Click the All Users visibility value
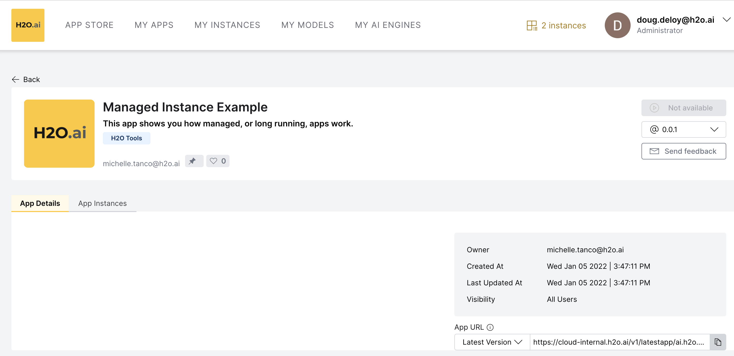 pos(562,299)
